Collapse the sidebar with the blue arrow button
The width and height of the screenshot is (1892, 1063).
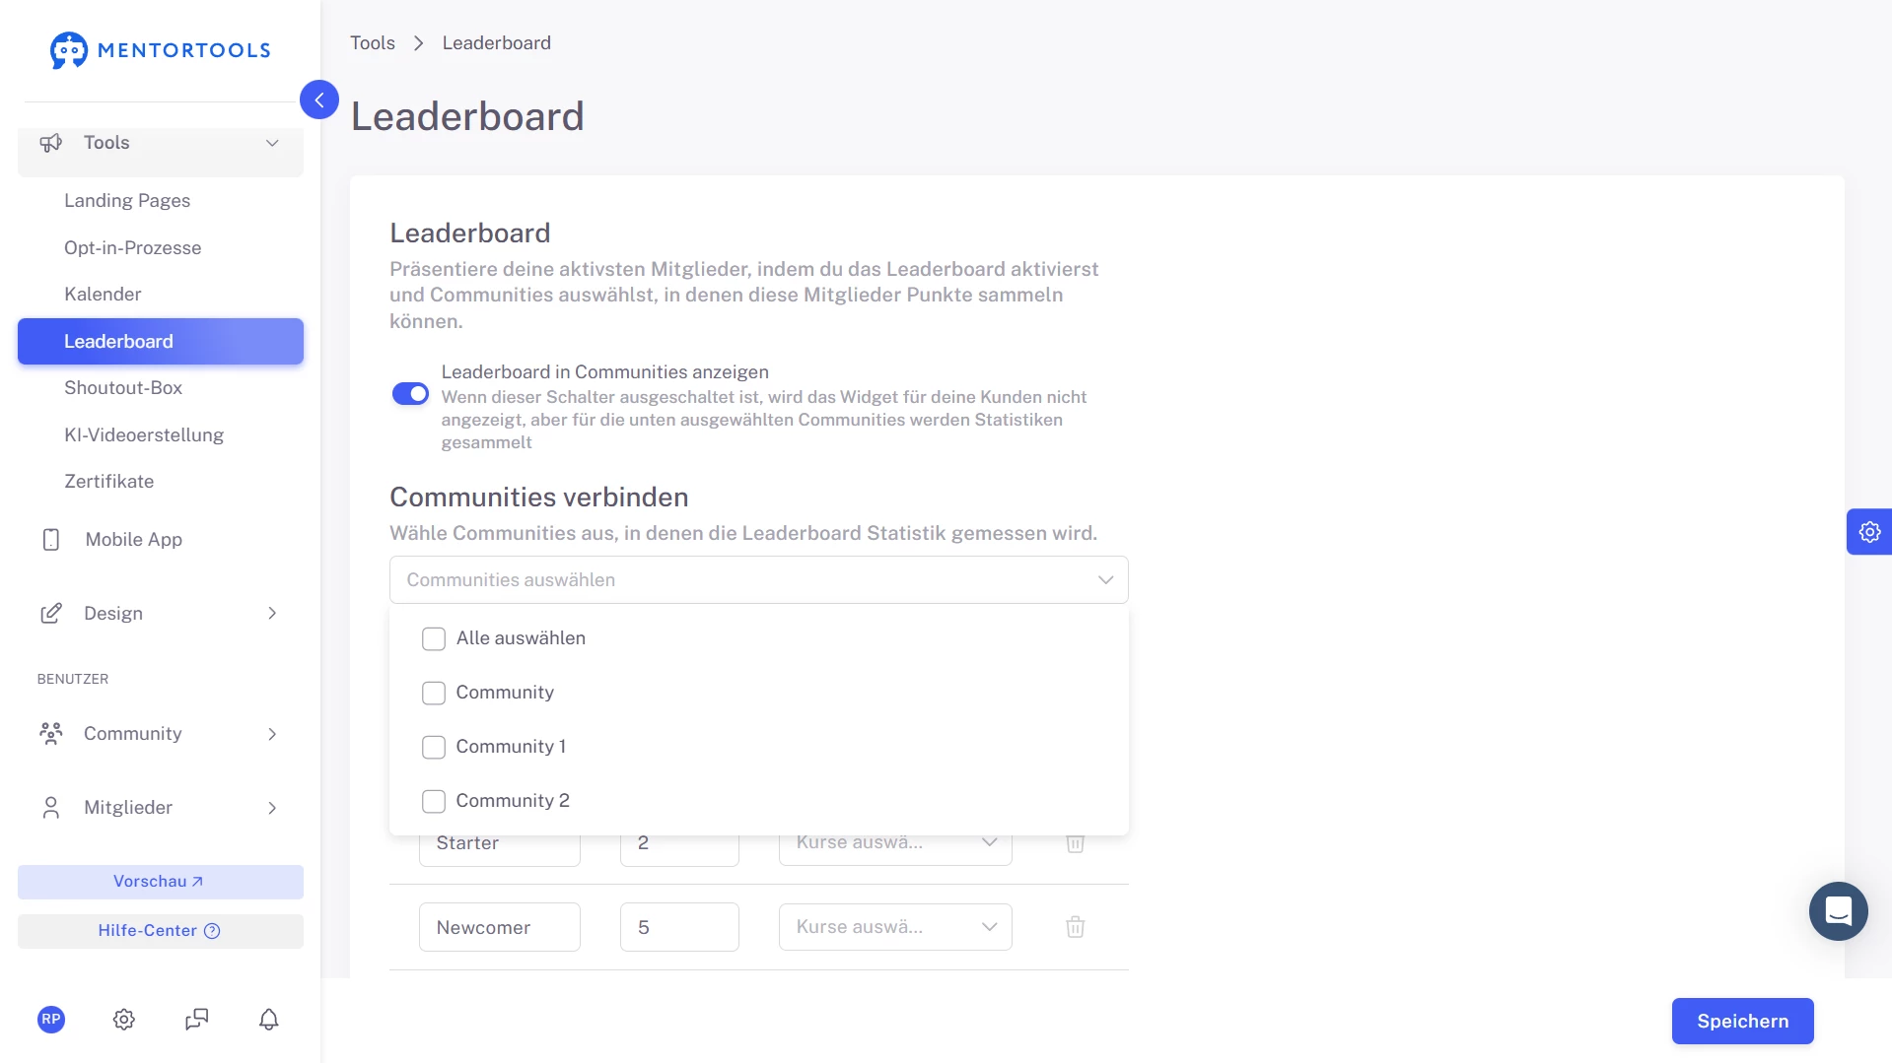click(x=319, y=100)
